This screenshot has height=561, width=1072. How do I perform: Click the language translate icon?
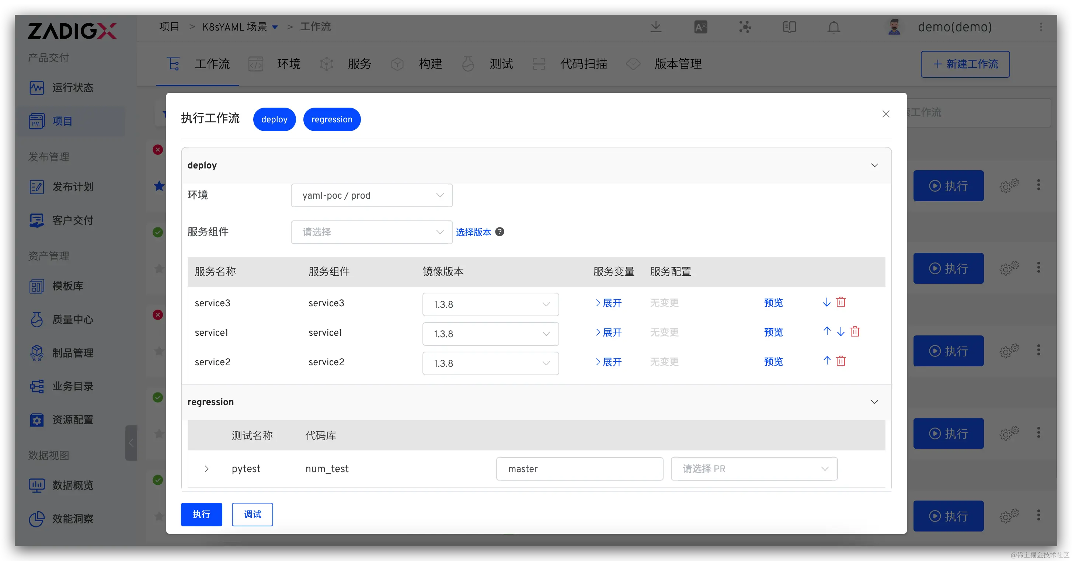pyautogui.click(x=701, y=28)
